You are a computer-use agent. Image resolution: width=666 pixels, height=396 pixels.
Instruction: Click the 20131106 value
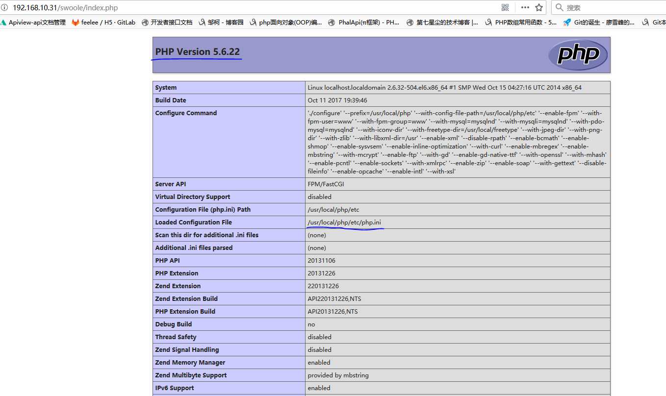322,261
